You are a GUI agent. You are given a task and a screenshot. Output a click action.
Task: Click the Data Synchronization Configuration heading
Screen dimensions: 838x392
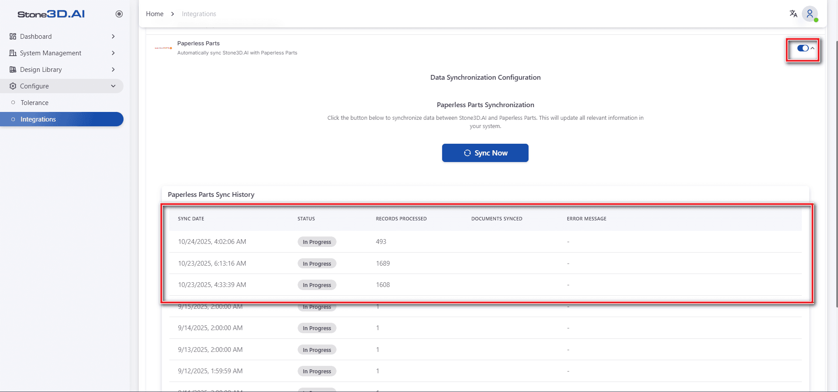click(x=485, y=78)
